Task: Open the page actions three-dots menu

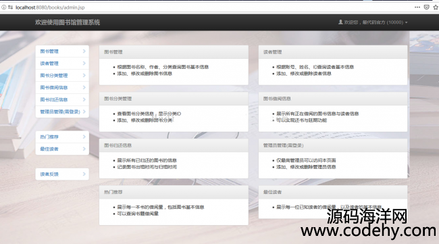Action: pos(417,7)
